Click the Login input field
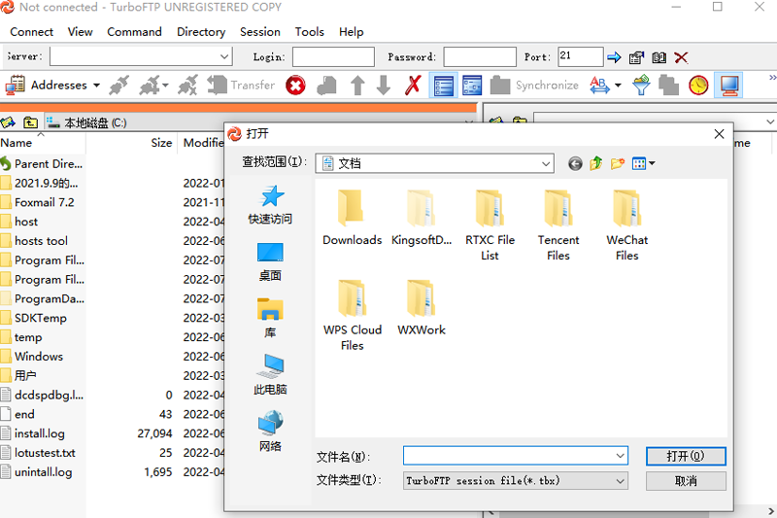The width and height of the screenshot is (777, 518). click(333, 56)
